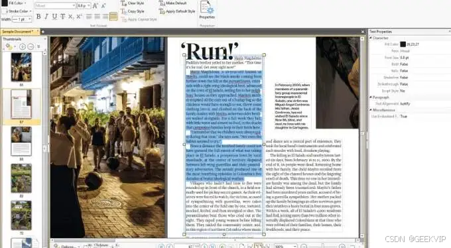This screenshot has width=451, height=248.
Task: Go to first page in status bar
Action: (x=162, y=246)
